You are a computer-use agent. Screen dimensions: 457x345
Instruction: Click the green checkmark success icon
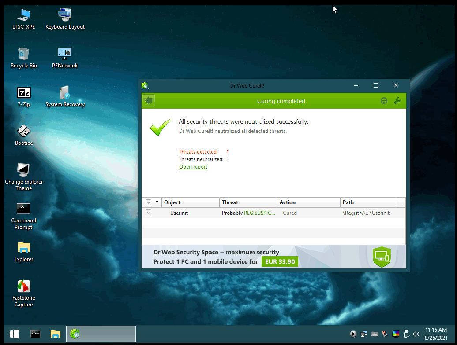(160, 127)
